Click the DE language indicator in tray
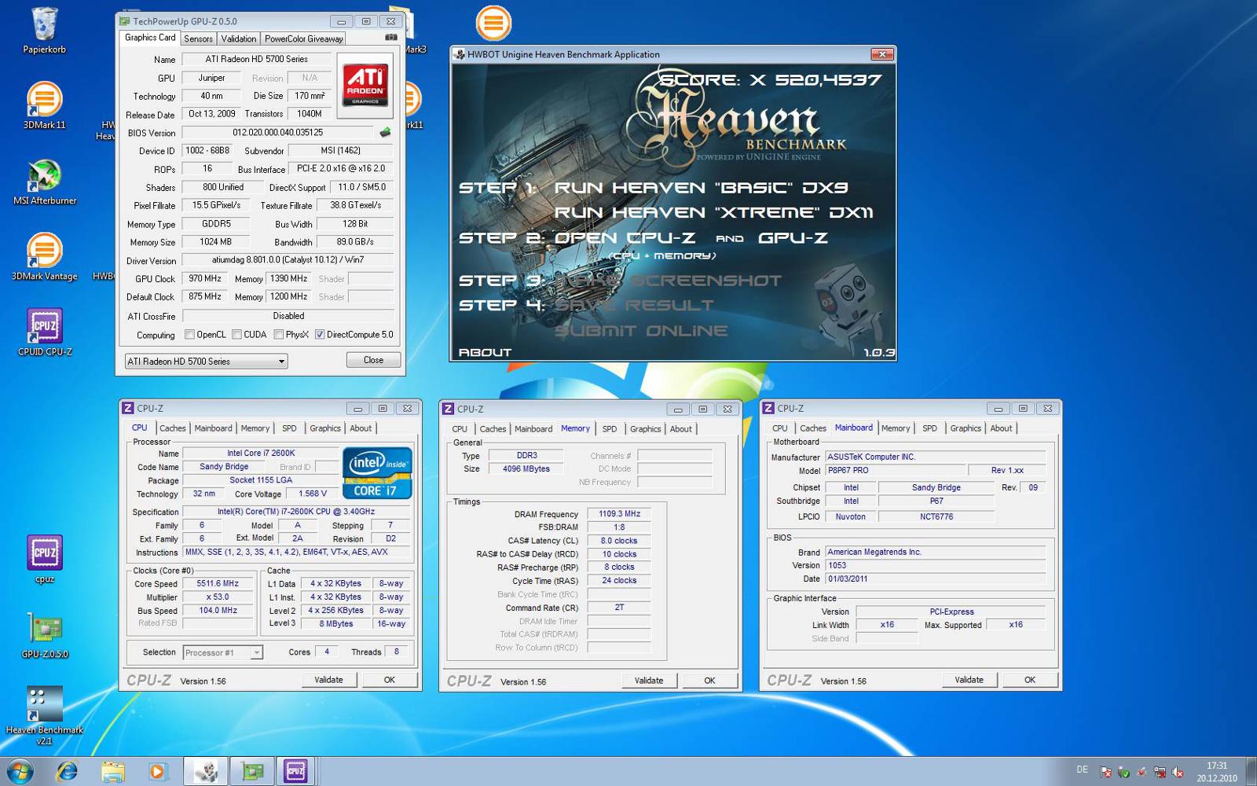The image size is (1257, 786). [x=1082, y=769]
